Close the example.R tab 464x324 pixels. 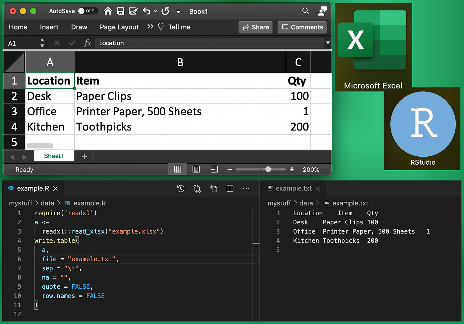[55, 189]
